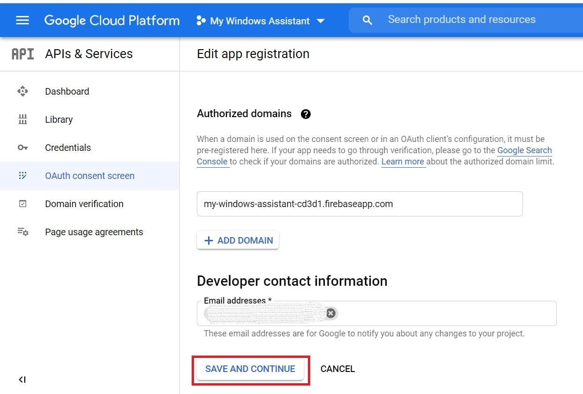The height and width of the screenshot is (394, 583).
Task: Click the Library sidebar icon
Action: tap(22, 119)
